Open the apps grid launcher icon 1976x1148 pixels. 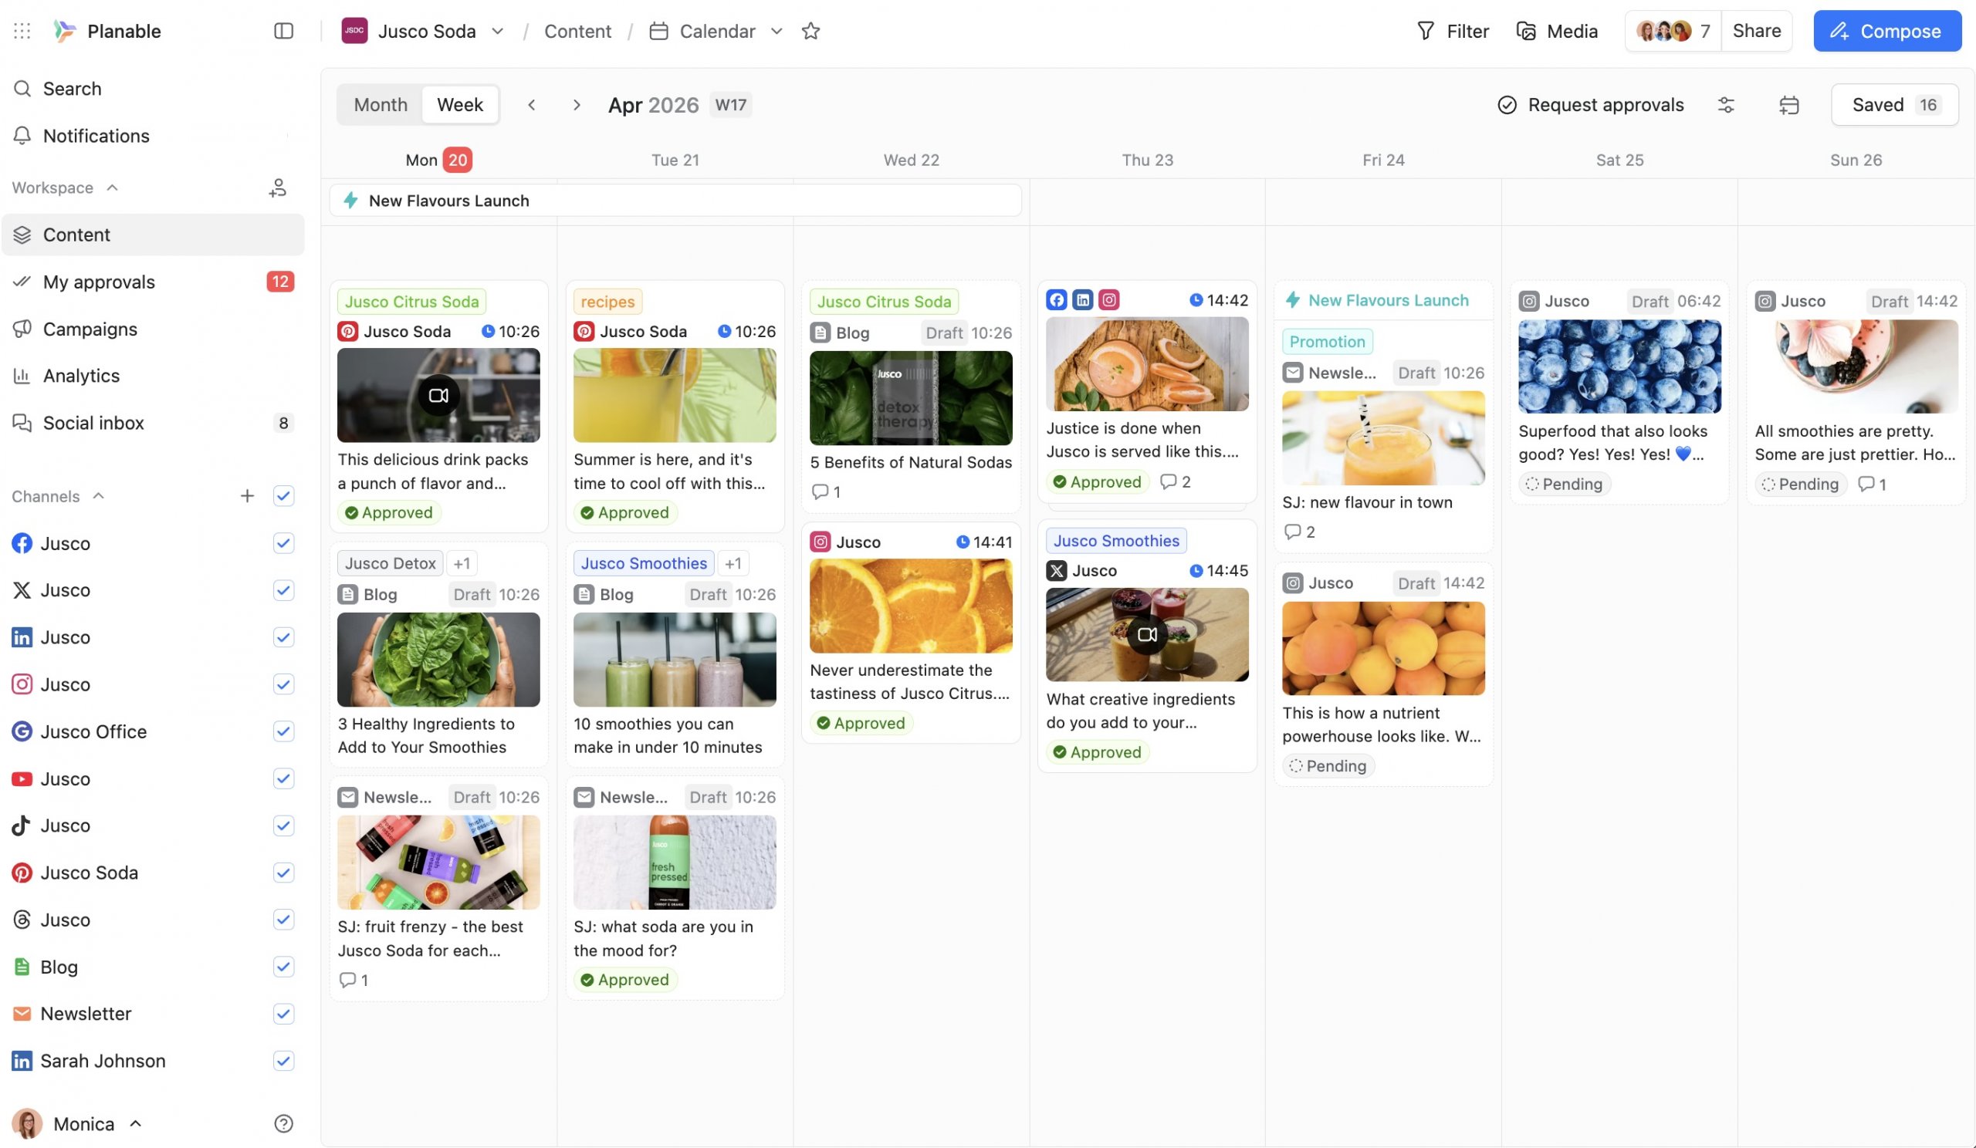(x=22, y=31)
